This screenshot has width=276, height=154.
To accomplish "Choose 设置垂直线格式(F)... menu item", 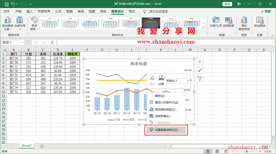I will tap(166, 130).
